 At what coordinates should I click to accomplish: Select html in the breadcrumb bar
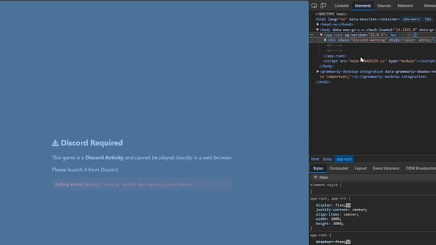[x=315, y=159]
